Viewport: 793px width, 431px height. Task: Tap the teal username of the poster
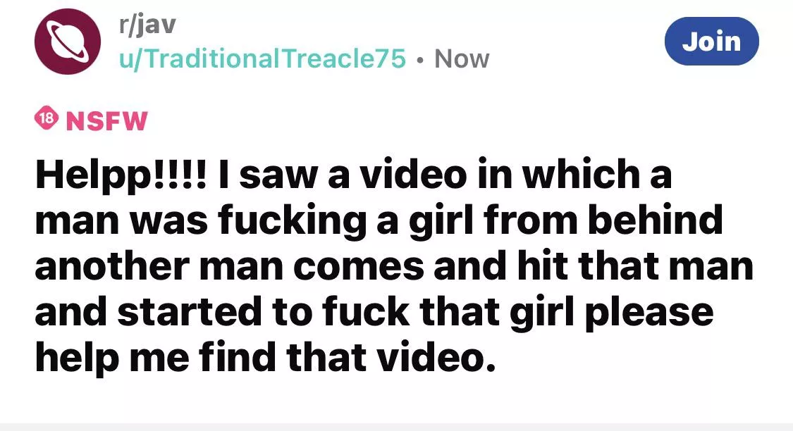[262, 58]
